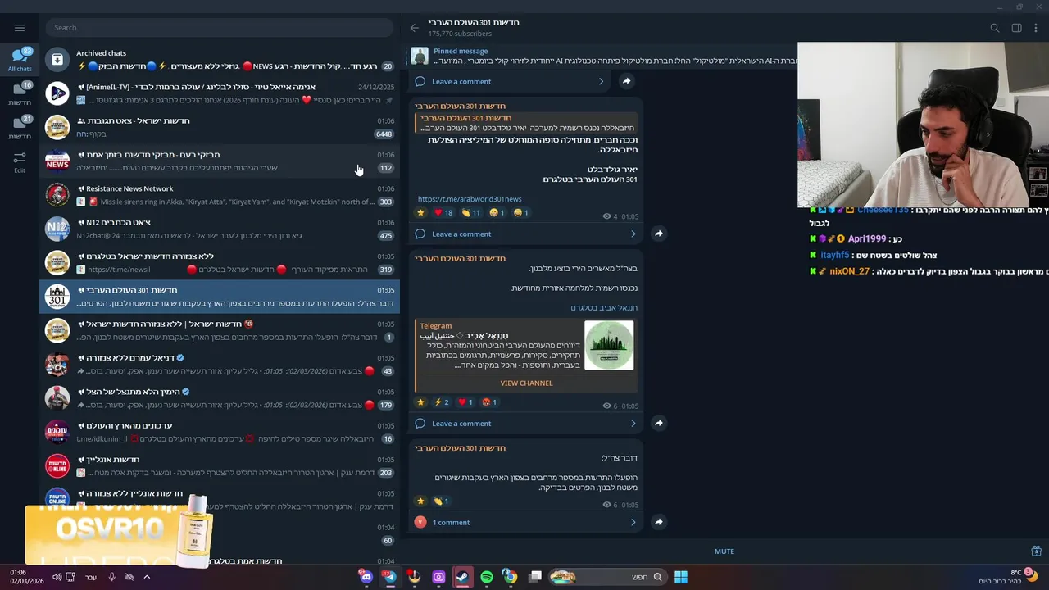The height and width of the screenshot is (590, 1049).
Task: Open Discord from the taskbar
Action: pyautogui.click(x=366, y=577)
